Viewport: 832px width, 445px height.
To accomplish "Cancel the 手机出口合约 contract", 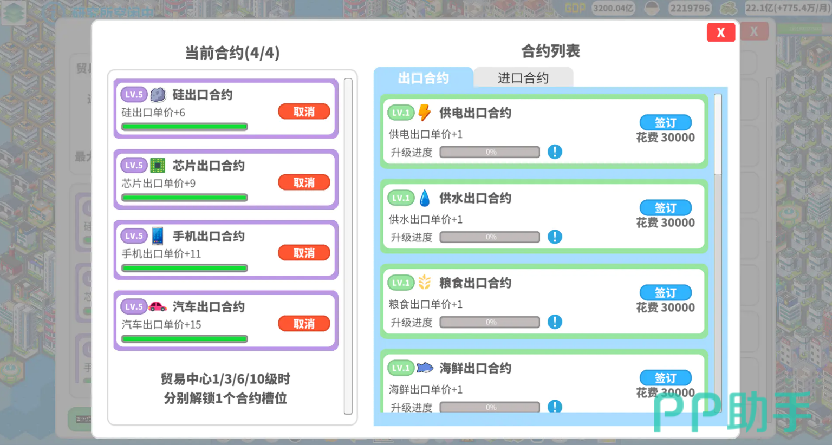I will point(304,253).
